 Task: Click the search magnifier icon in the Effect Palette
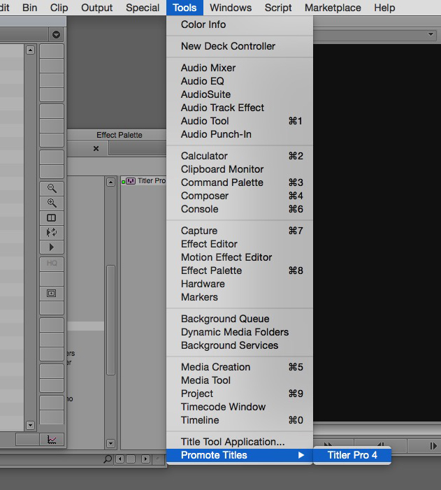pyautogui.click(x=108, y=459)
